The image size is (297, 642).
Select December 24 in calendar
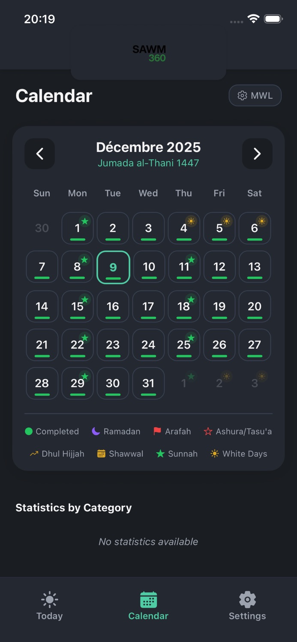click(148, 345)
